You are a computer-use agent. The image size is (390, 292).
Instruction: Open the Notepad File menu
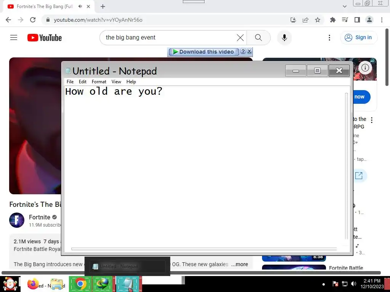(70, 82)
